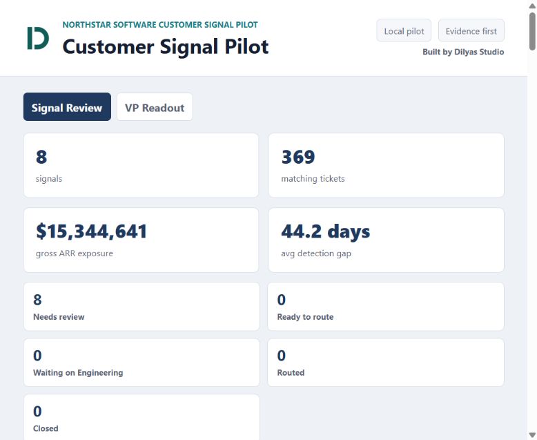Click the scrollbar up arrow
The height and width of the screenshot is (440, 537).
click(532, 6)
